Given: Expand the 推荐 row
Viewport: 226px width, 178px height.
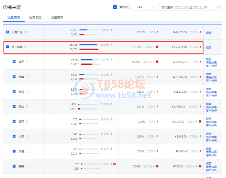Looking at the screenshot, I should pyautogui.click(x=14, y=77).
